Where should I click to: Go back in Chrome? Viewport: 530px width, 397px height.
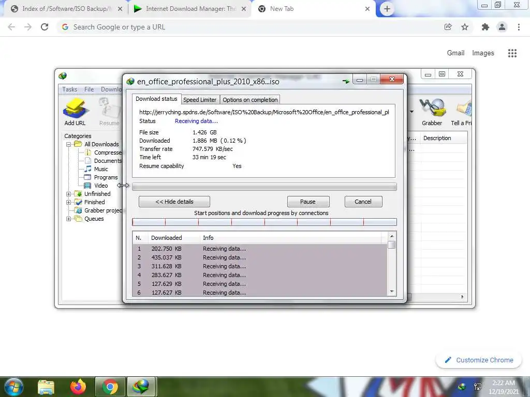(x=11, y=27)
